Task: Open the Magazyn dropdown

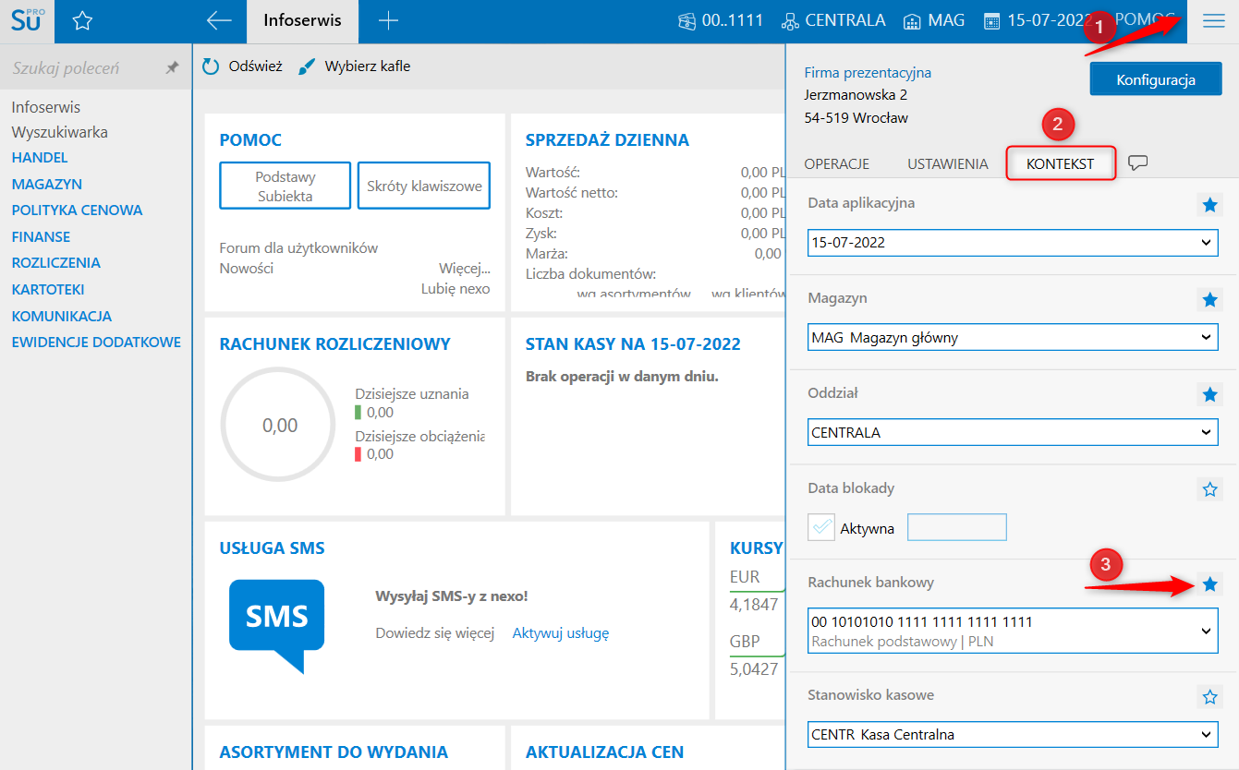Action: (x=1013, y=337)
